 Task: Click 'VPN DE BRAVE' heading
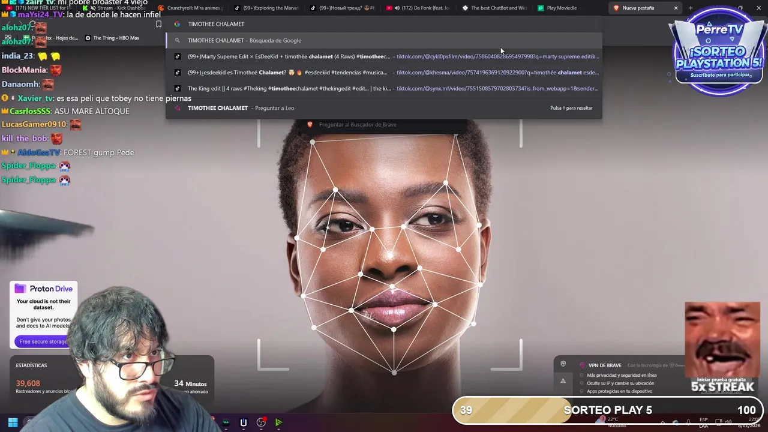point(605,365)
